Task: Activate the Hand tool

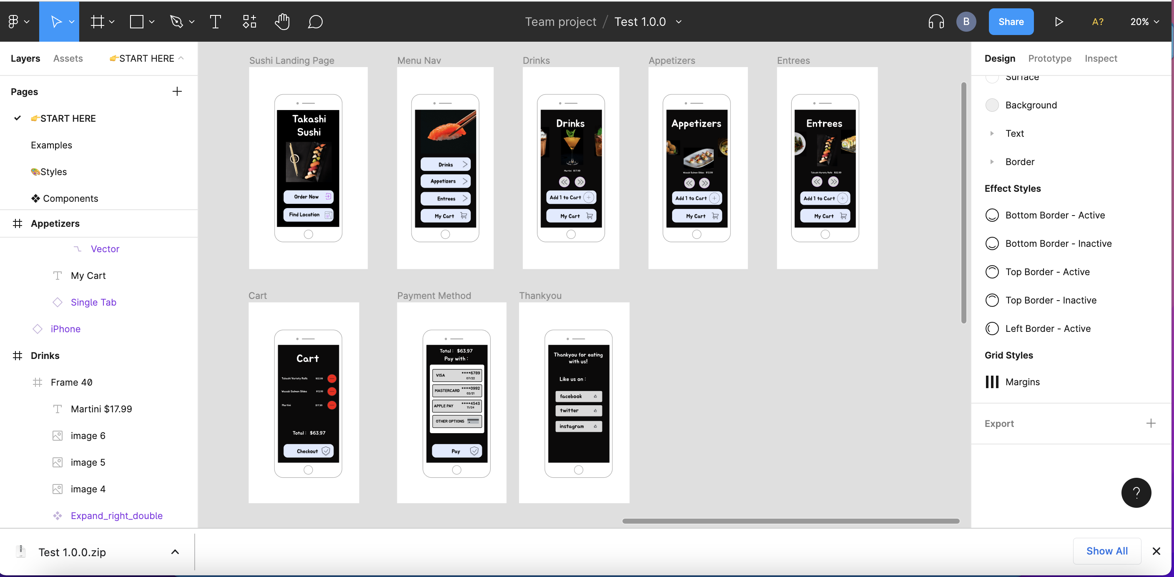Action: click(282, 21)
